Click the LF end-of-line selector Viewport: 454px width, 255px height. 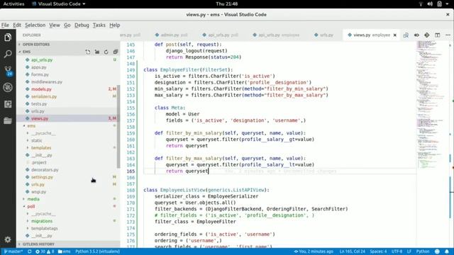[x=409, y=251]
